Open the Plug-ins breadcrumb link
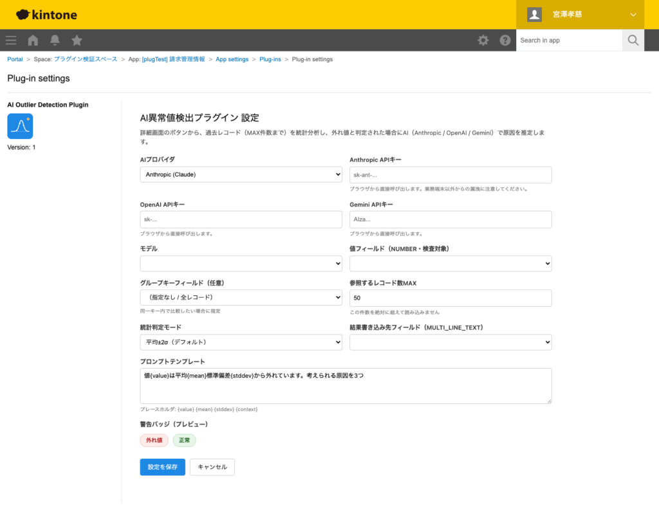Image resolution: width=659 pixels, height=514 pixels. (x=270, y=59)
